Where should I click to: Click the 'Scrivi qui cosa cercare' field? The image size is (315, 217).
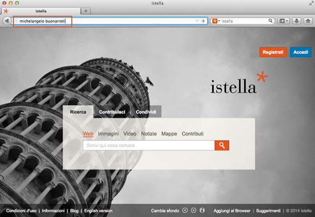149,145
